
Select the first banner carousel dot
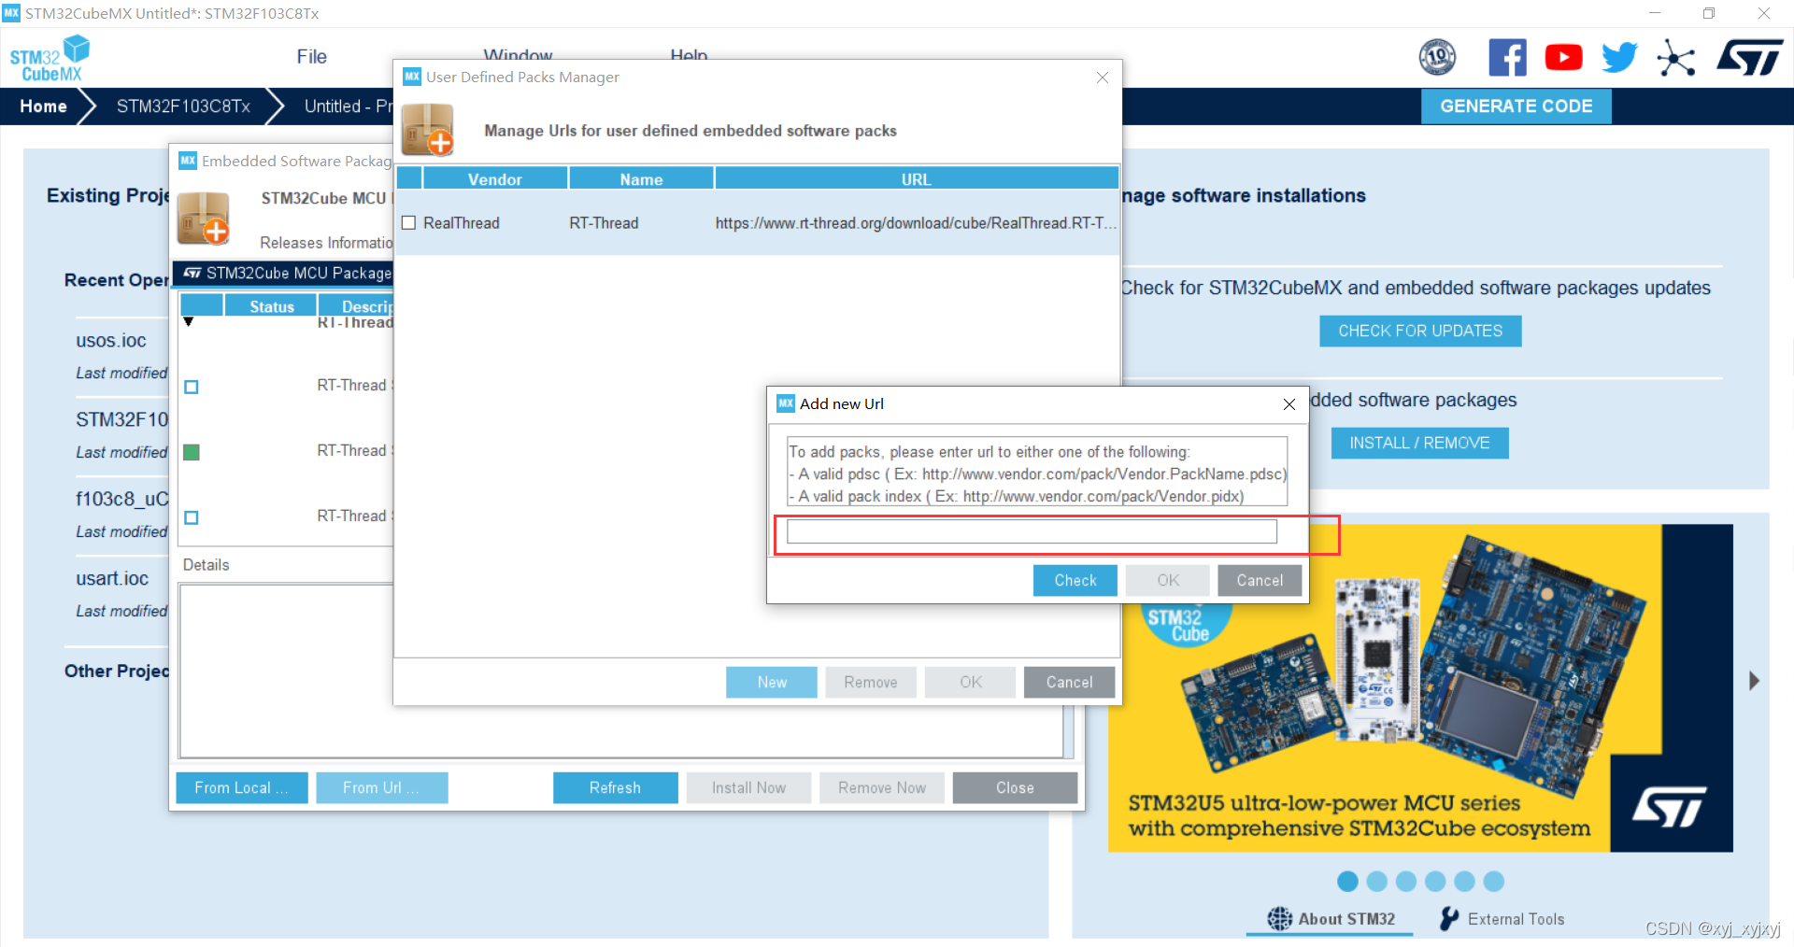[1347, 881]
